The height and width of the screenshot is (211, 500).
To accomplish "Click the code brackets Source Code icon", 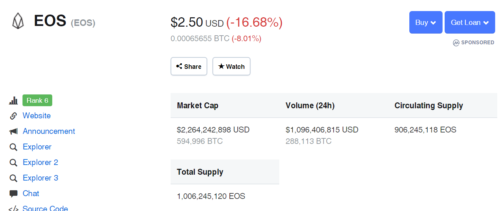I will coord(13,209).
